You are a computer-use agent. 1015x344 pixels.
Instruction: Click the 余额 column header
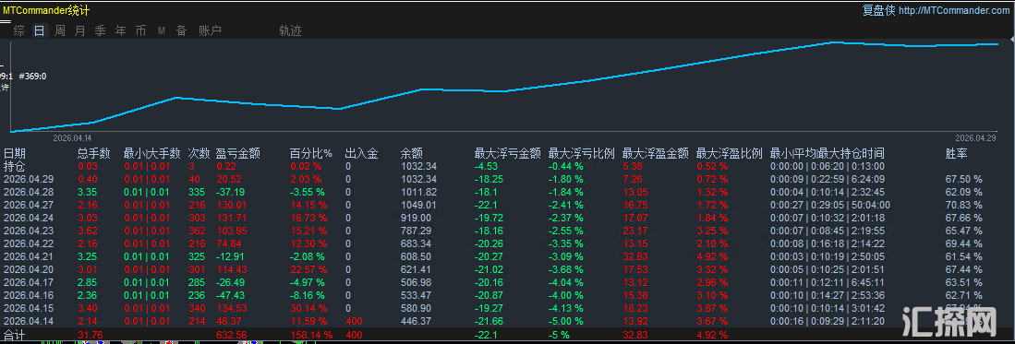pyautogui.click(x=412, y=154)
